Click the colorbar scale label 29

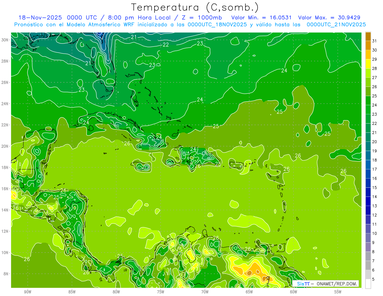coord(374,59)
